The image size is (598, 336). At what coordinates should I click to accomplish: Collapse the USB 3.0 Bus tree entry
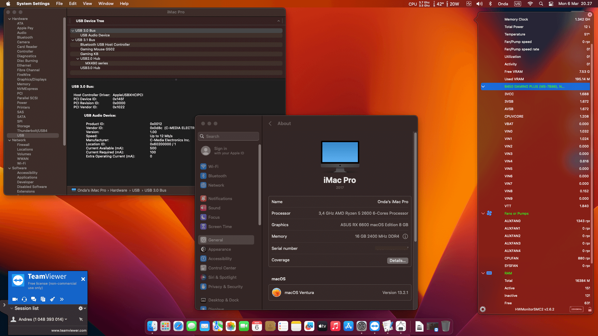[73, 30]
